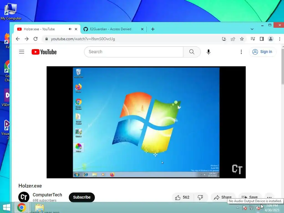
Task: Open a new tab with plus button
Action: [153, 29]
